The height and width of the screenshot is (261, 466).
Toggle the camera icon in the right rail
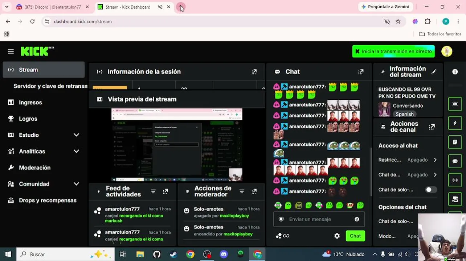point(455,199)
